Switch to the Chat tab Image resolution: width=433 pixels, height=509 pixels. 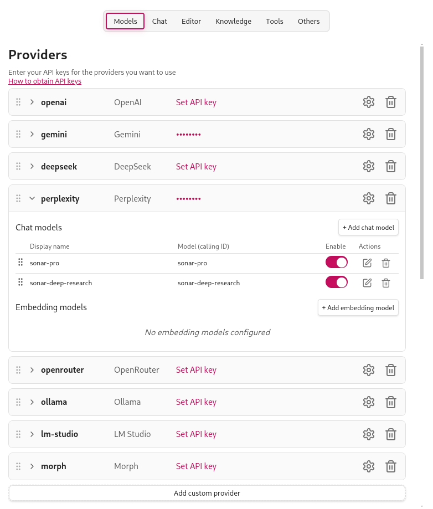(159, 21)
